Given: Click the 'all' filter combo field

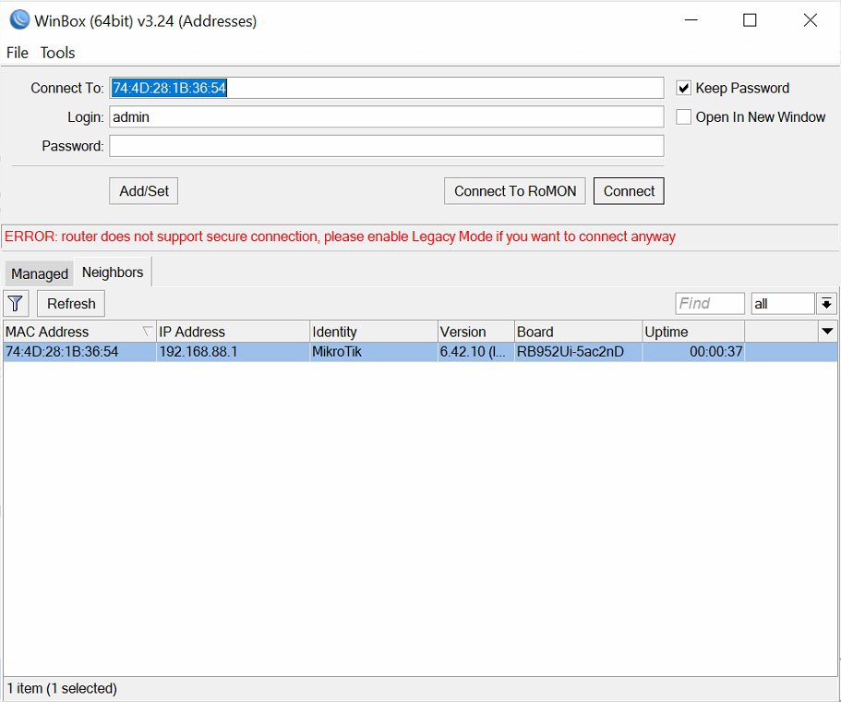Looking at the screenshot, I should pyautogui.click(x=783, y=304).
